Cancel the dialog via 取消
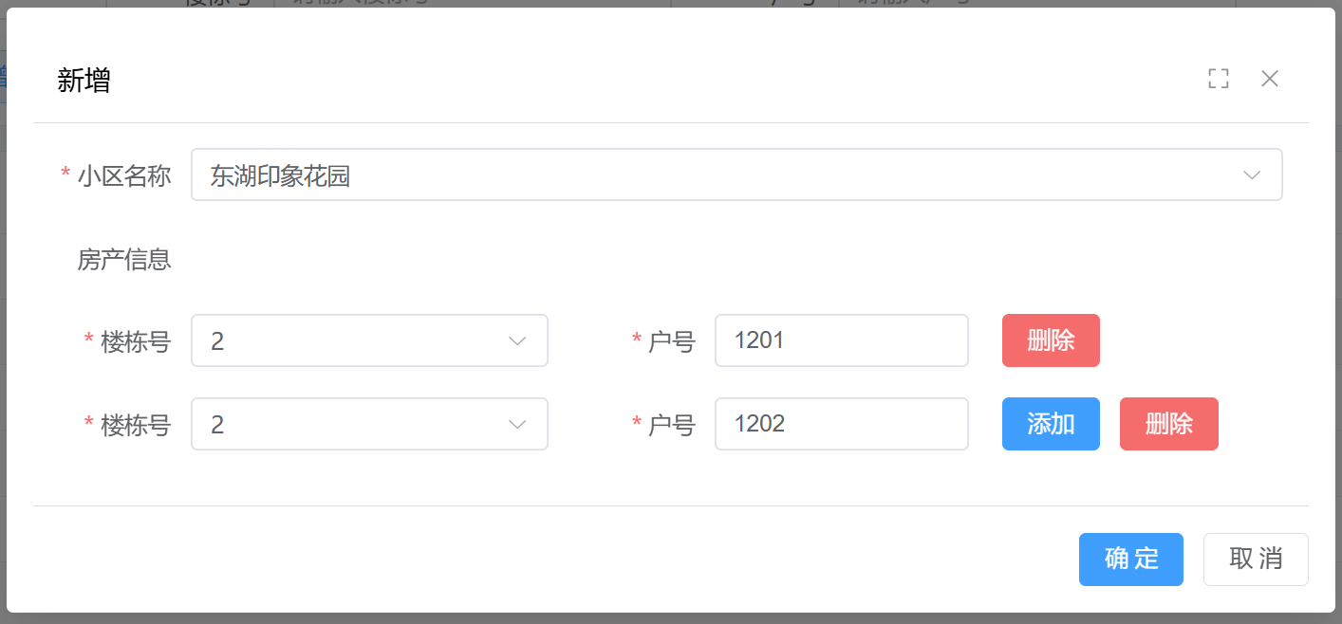The image size is (1342, 624). pos(1256,560)
